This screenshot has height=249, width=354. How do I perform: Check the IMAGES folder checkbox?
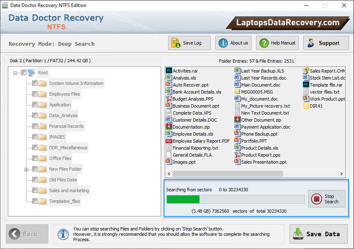[35, 137]
